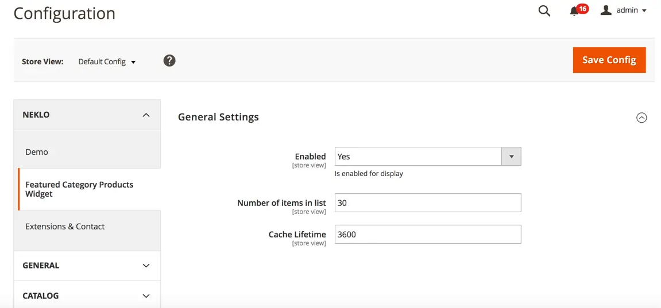Click the admin user silhouette icon

606,10
